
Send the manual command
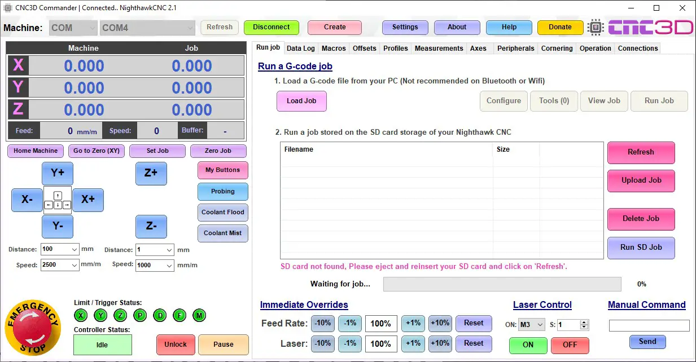coord(647,342)
